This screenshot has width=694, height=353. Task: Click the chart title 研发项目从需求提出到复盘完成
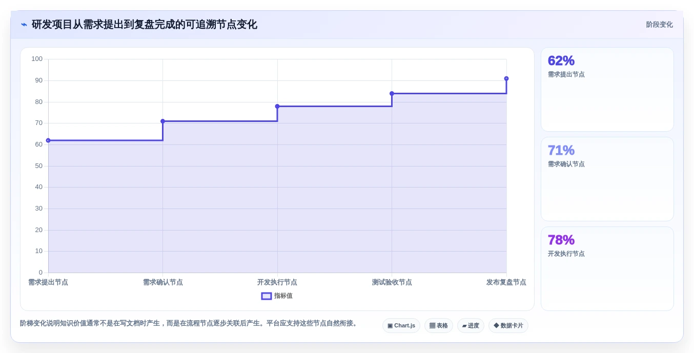point(145,25)
